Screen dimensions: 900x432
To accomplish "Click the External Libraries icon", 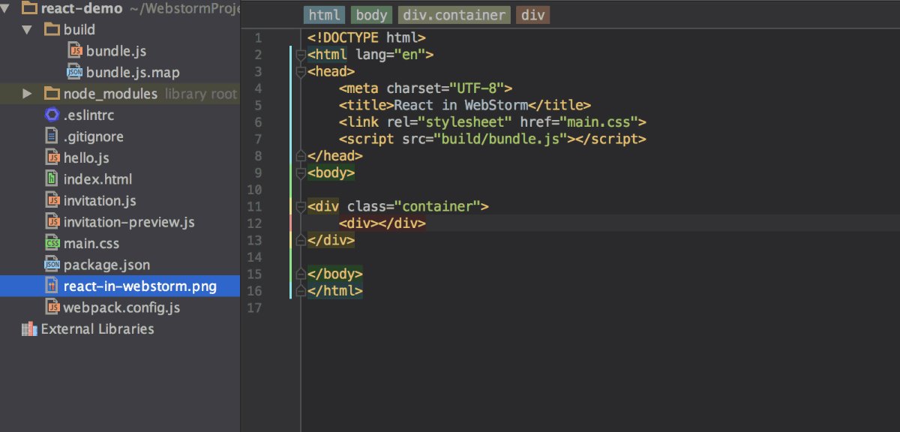I will [x=29, y=328].
